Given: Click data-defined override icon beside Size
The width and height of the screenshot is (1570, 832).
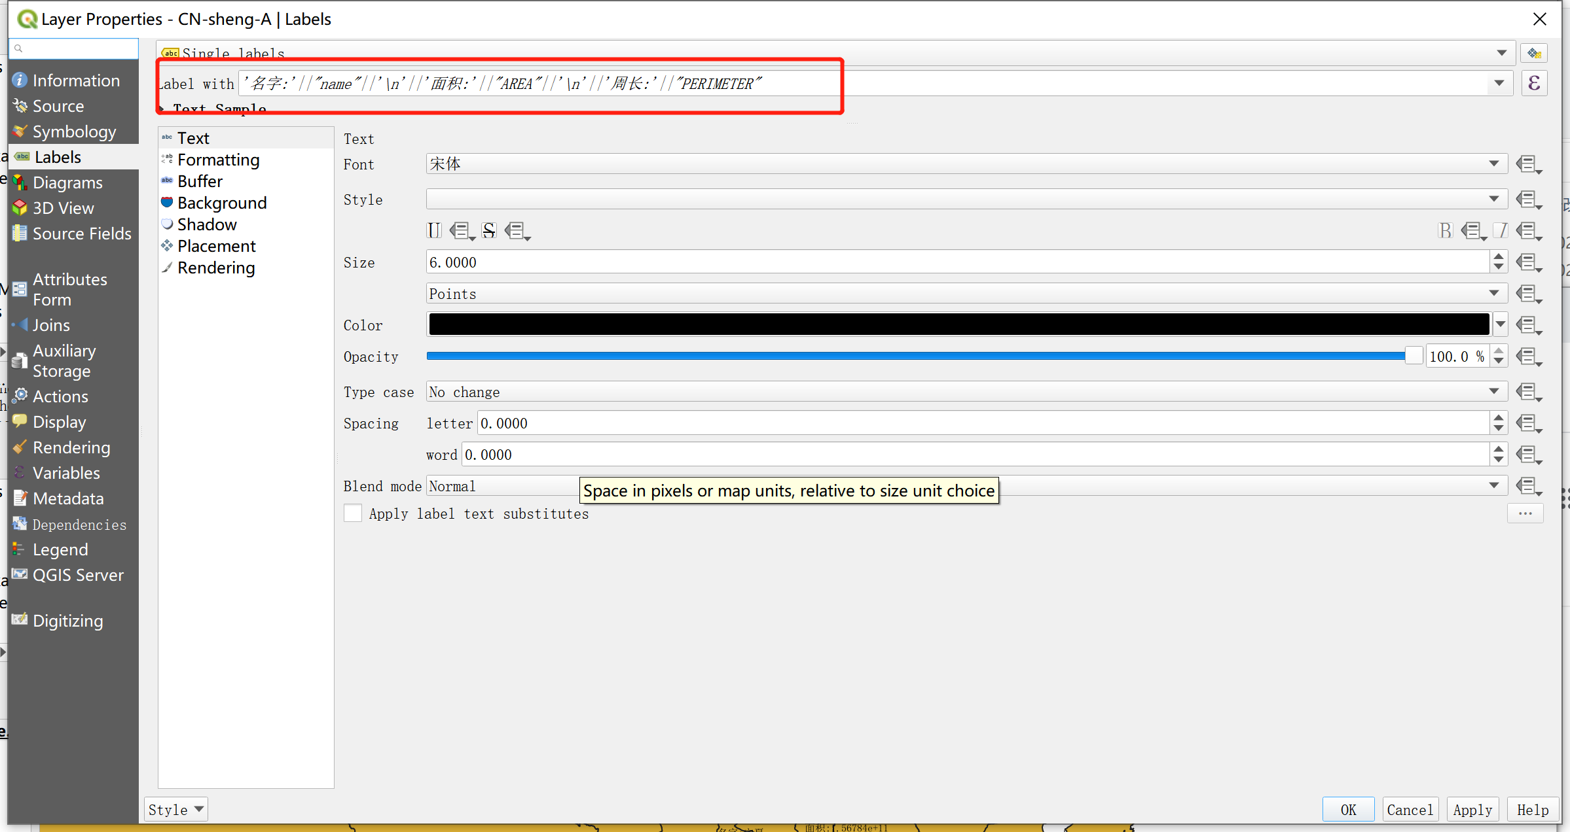Looking at the screenshot, I should click(x=1528, y=262).
